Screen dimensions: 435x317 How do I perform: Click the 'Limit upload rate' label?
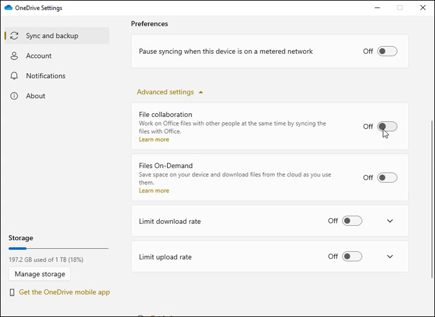(165, 257)
